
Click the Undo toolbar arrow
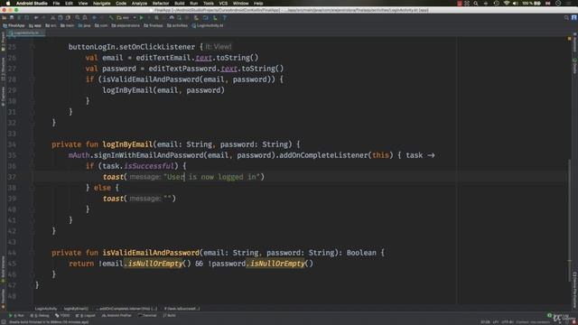(36, 17)
